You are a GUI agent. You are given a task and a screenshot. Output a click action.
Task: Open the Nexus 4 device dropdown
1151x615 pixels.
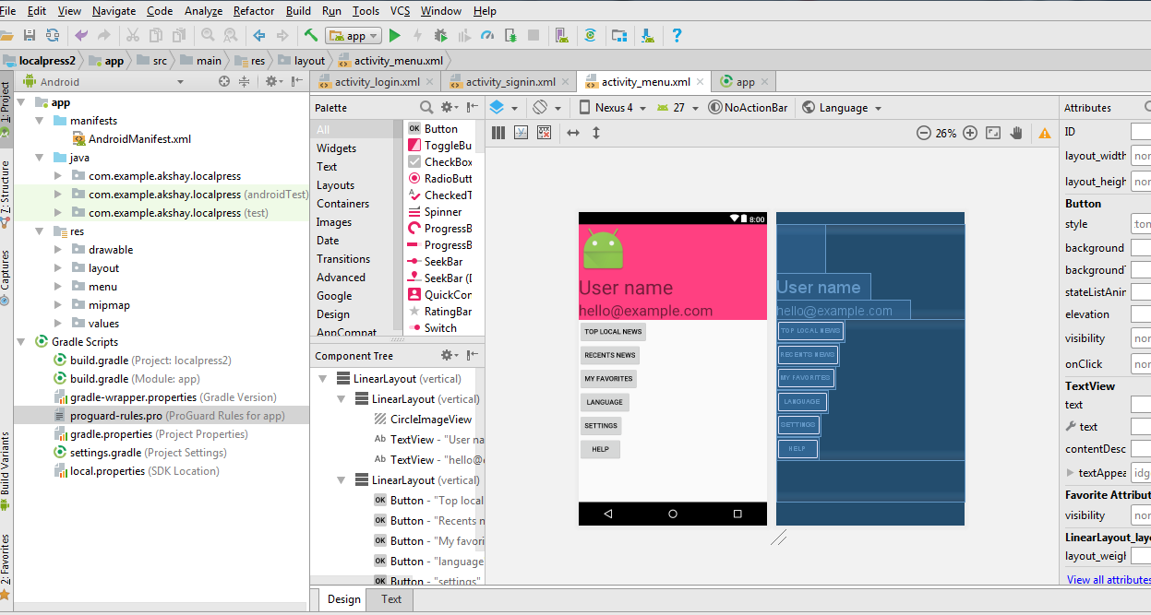click(x=612, y=107)
